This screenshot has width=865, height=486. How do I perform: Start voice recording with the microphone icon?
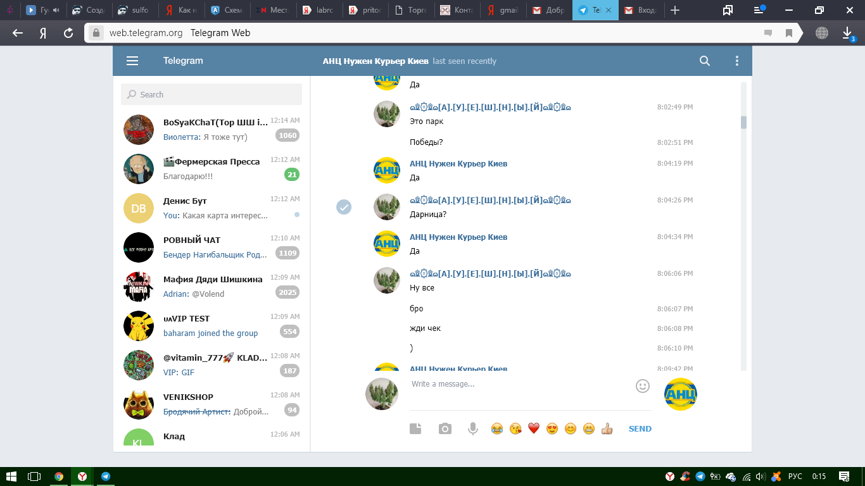tap(472, 428)
